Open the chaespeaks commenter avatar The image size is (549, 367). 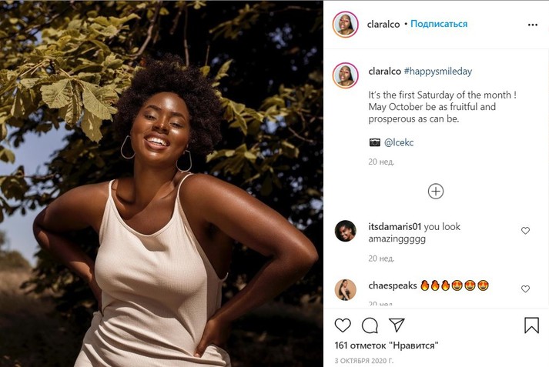coord(346,289)
